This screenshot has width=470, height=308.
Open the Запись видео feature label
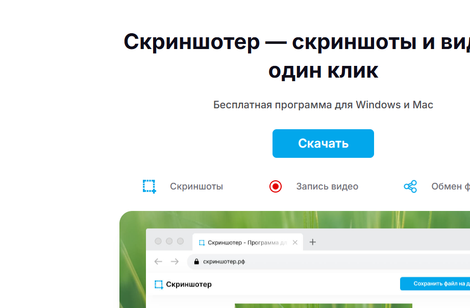pos(327,186)
